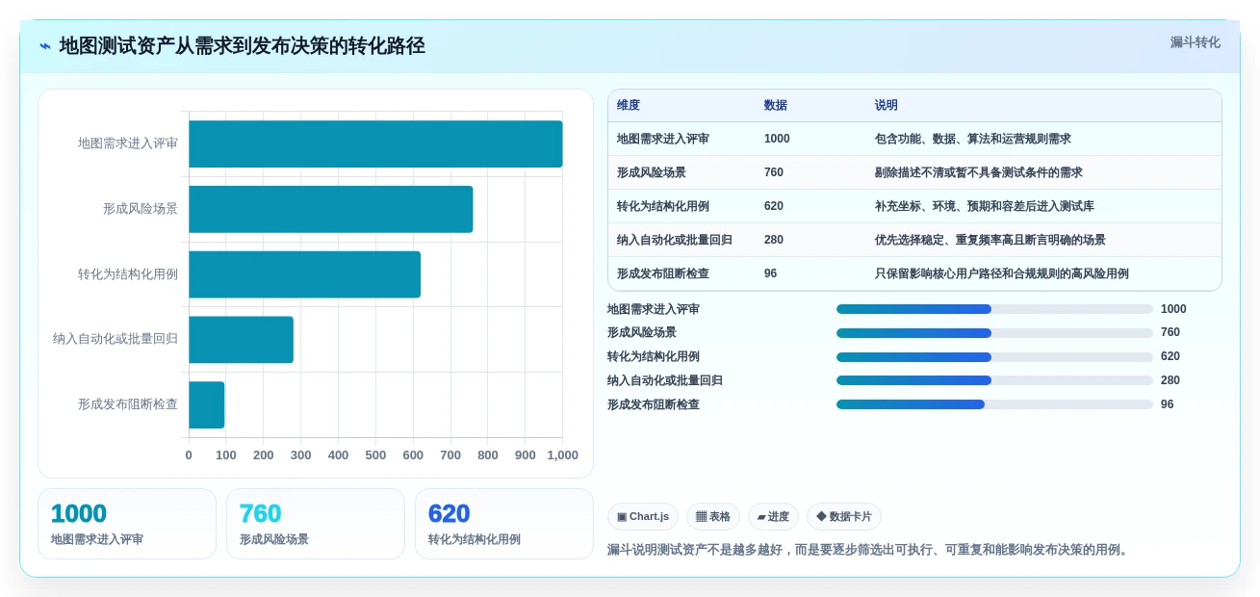Screen dimensions: 1260x597
Task: Click chart y-axis label 地图需求进入评审
Action: coord(128,143)
